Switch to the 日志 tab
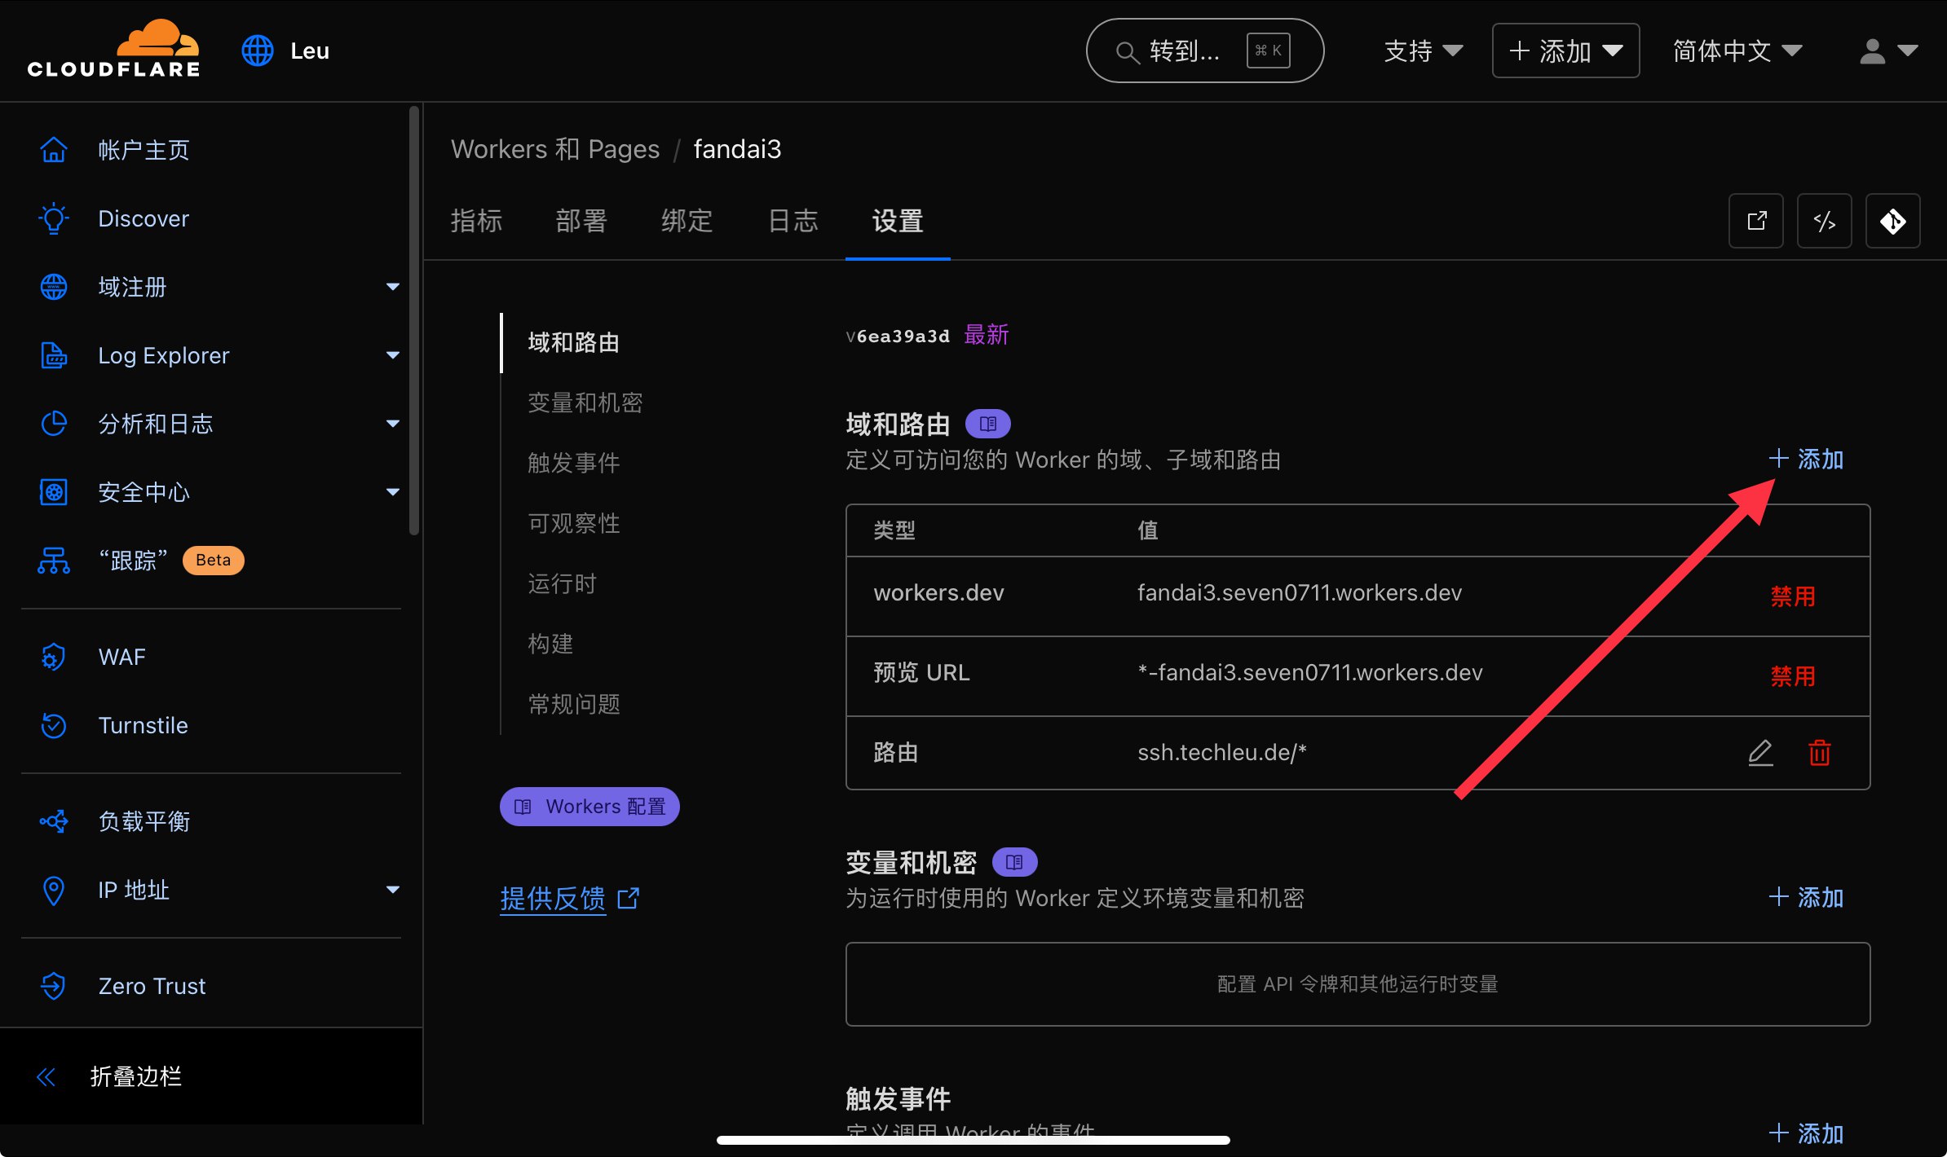 [x=792, y=221]
